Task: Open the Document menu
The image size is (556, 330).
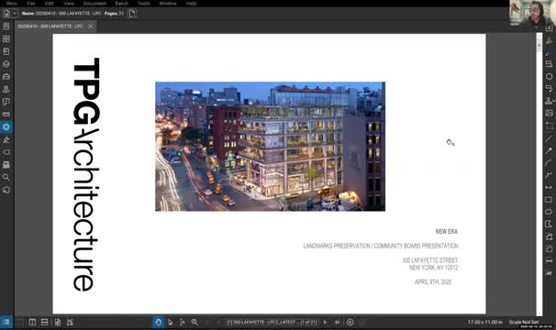Action: 95,4
